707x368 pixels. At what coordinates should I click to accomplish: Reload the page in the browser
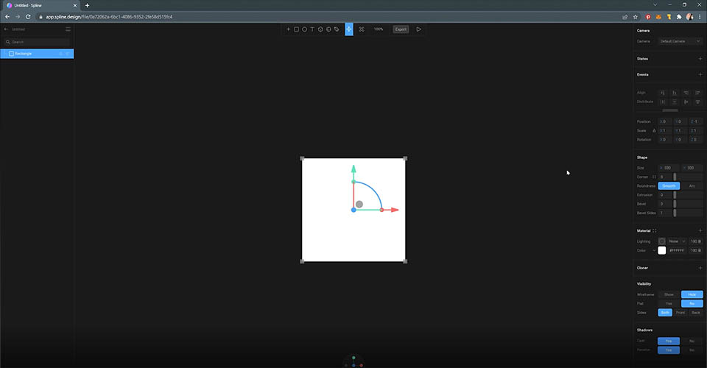coord(28,17)
